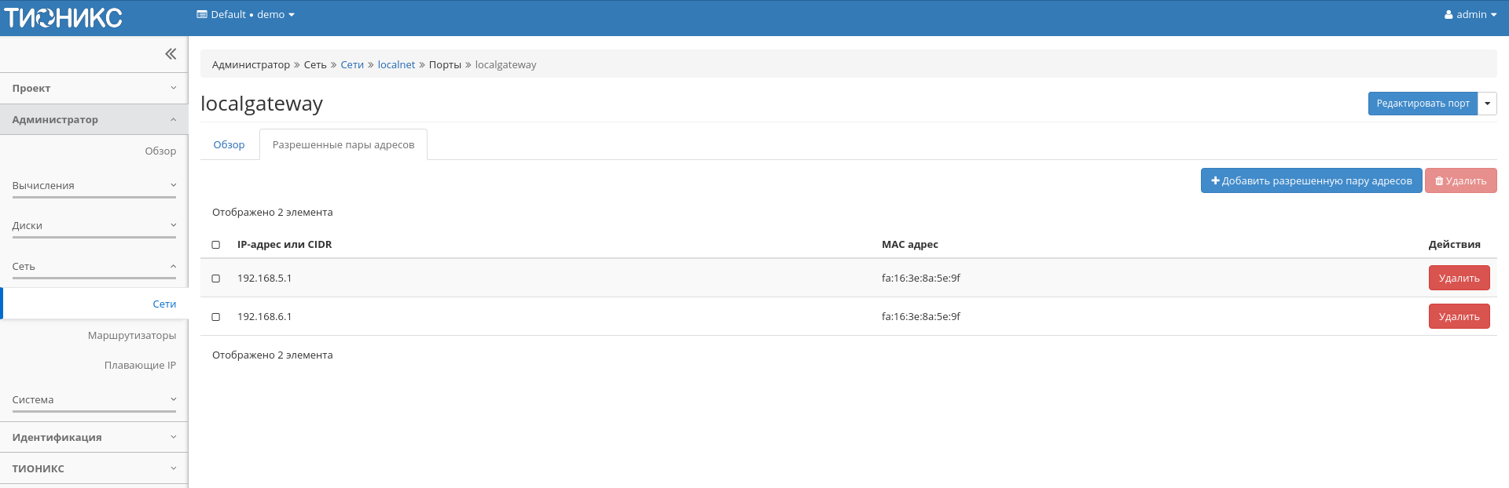Click the trash Удалить button above table

(1460, 180)
